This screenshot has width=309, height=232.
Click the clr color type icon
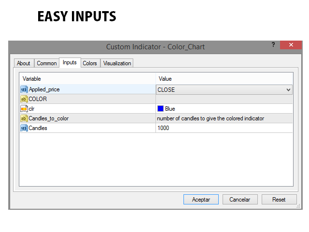click(x=24, y=109)
